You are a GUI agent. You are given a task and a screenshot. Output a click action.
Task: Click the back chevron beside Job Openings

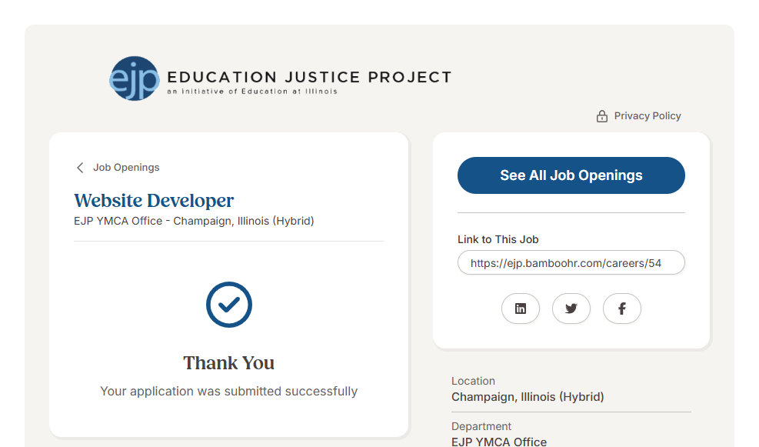click(x=80, y=168)
